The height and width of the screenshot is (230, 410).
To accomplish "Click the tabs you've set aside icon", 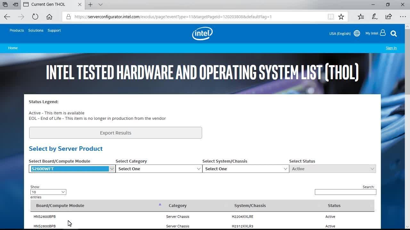I will [x=5, y=4].
